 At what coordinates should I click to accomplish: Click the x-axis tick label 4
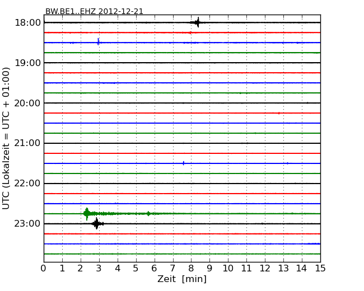118,269
